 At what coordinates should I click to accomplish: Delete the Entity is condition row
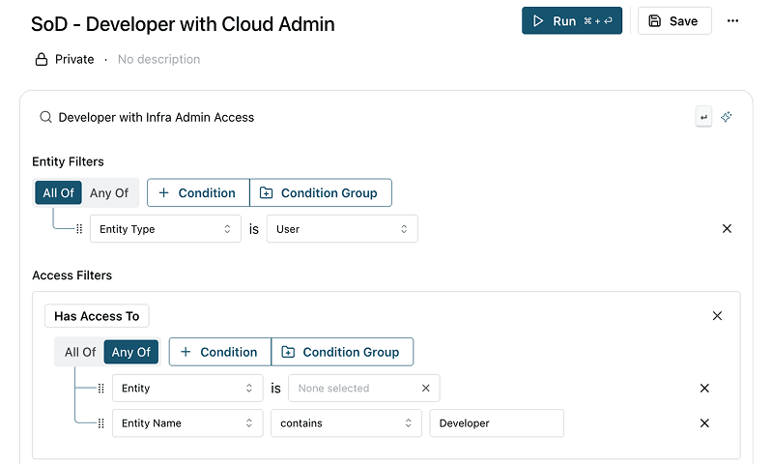point(704,389)
